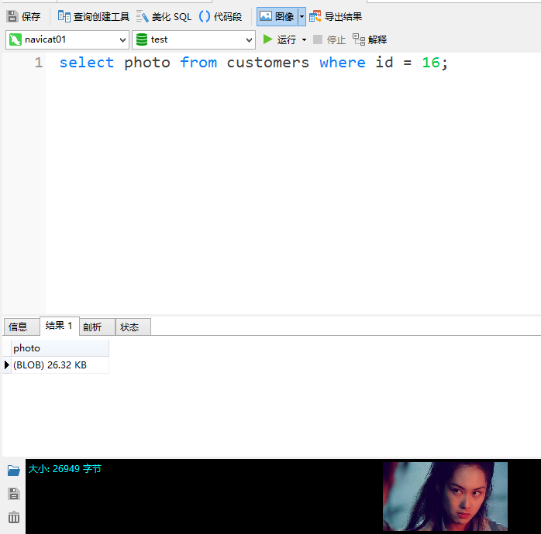The height and width of the screenshot is (534, 541).
Task: Expand the Run (运行) options arrow
Action: coord(304,39)
